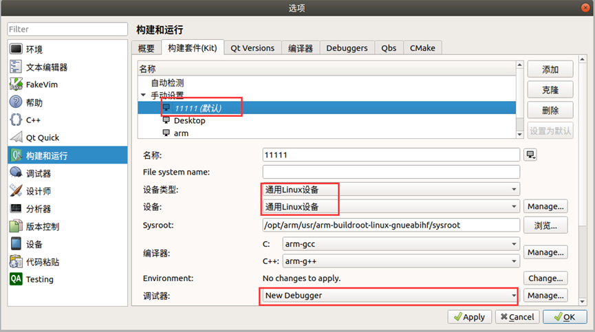Open the 帮助 help icon
Viewport: 595px width, 332px height.
click(x=16, y=102)
